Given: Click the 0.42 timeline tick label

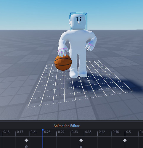Looking at the screenshot, I should [x=102, y=132].
